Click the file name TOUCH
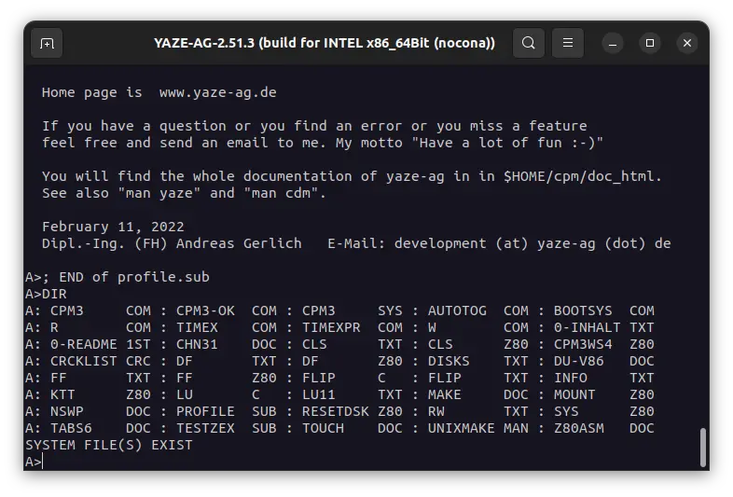 (x=323, y=428)
